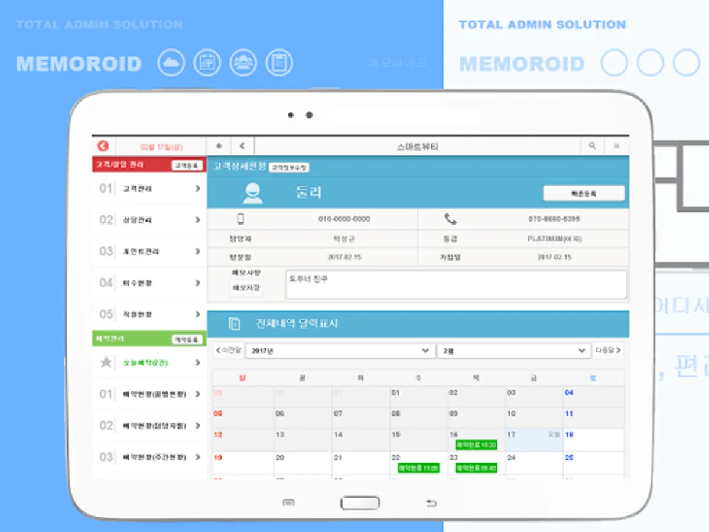
Task: Click the customer name 둘리
Action: tap(308, 193)
